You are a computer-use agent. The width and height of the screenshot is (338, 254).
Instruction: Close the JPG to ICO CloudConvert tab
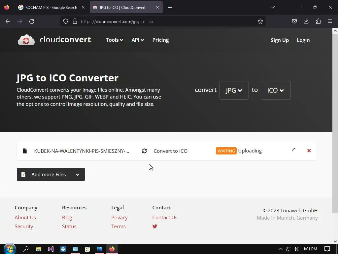[x=157, y=7]
